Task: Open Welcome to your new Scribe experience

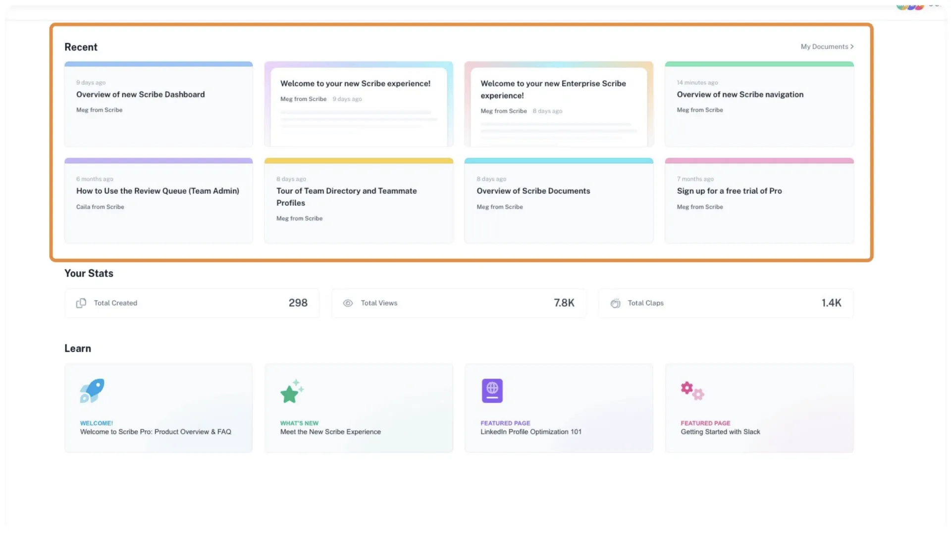Action: pyautogui.click(x=359, y=104)
